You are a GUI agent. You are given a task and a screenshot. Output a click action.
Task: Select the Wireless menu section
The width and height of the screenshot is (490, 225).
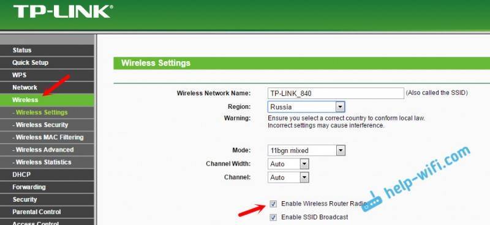coord(47,100)
